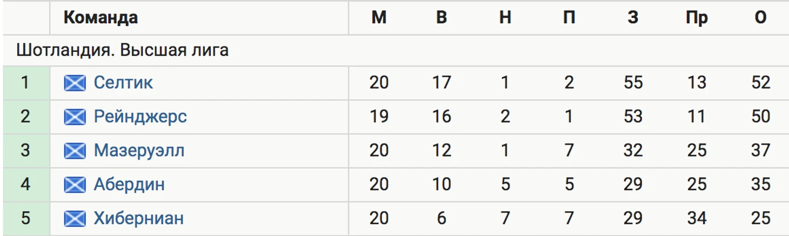This screenshot has width=789, height=236.
Task: Click the П losses column header
Action: pyautogui.click(x=569, y=18)
